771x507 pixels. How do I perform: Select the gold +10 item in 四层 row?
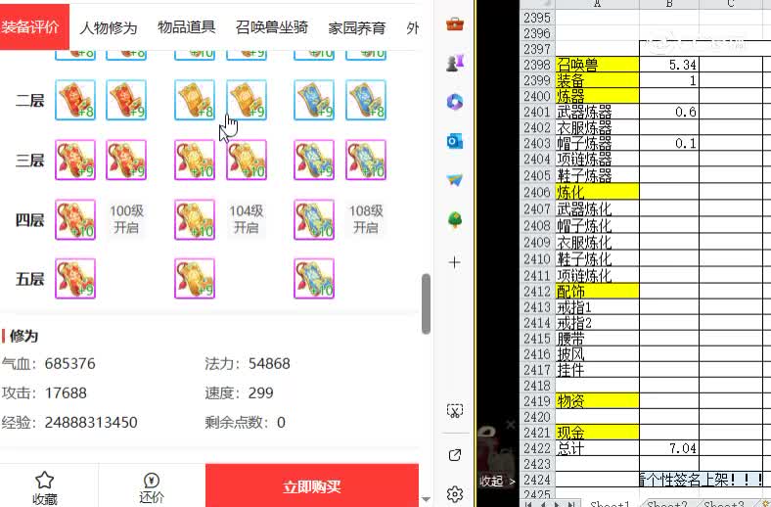pyautogui.click(x=195, y=219)
